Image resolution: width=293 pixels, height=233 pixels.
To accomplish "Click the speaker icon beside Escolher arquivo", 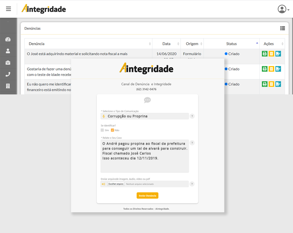I will (x=104, y=184).
